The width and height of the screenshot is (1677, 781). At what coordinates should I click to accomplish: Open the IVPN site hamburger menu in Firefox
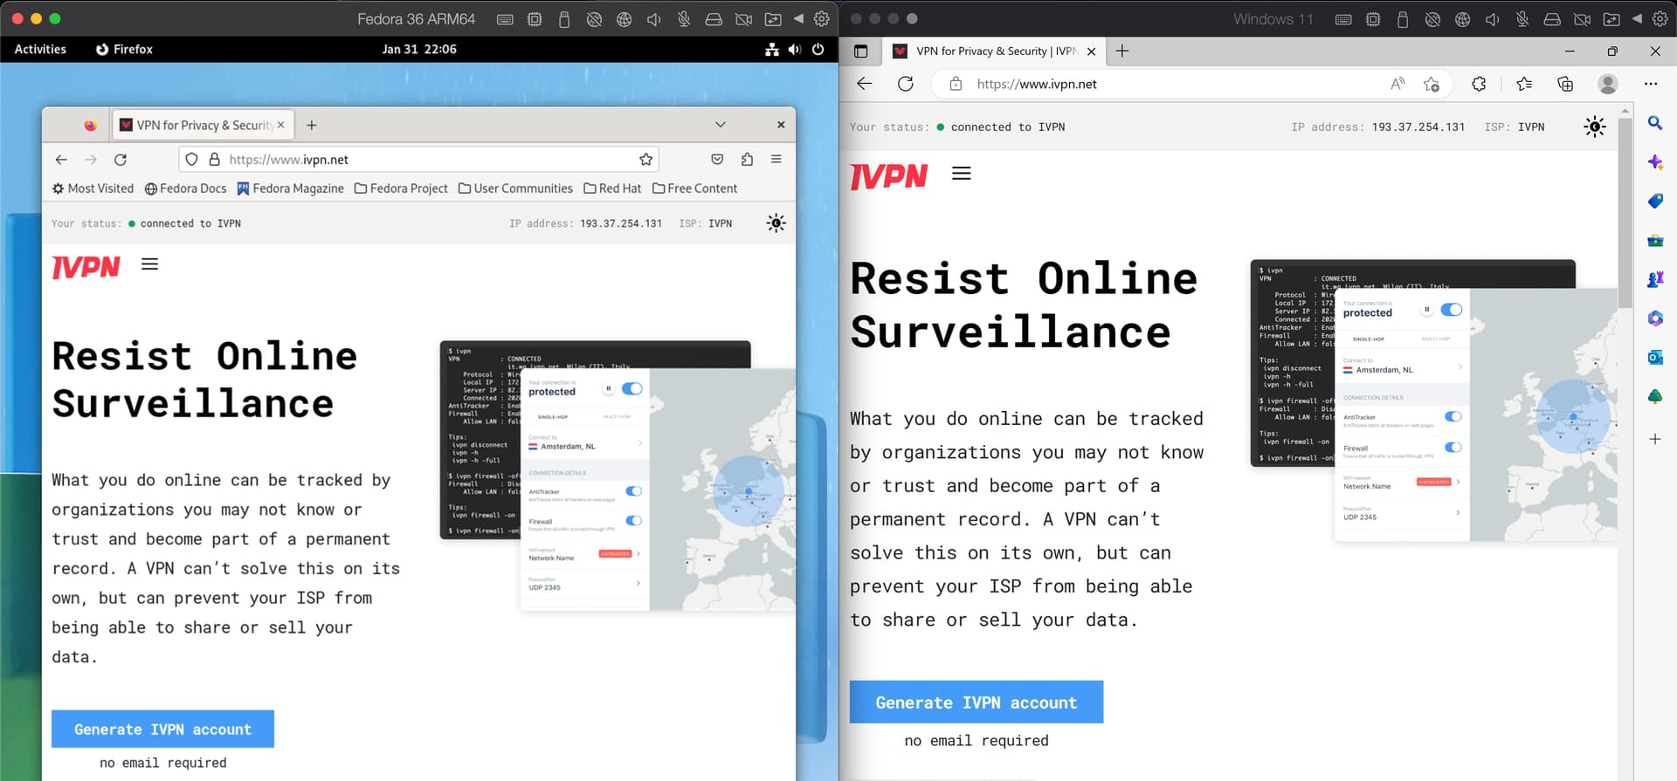[150, 264]
